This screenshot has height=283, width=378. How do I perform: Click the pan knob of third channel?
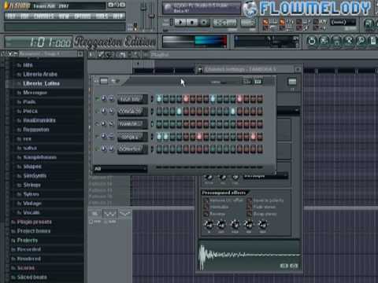coord(104,123)
